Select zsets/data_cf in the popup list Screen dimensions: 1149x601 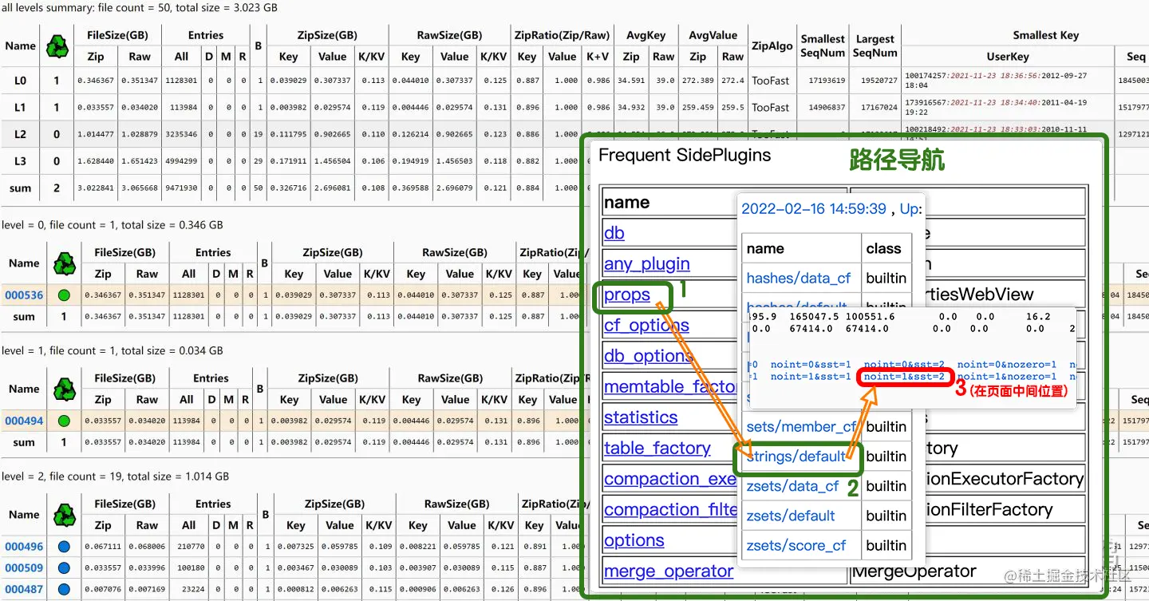pyautogui.click(x=792, y=486)
